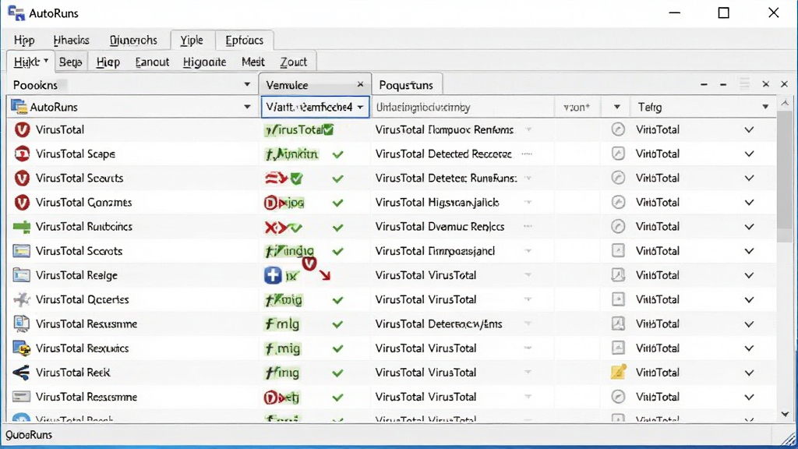Viewport: 798px width, 449px height.
Task: Click the VirusTotal Scape row icon
Action: pyautogui.click(x=22, y=154)
